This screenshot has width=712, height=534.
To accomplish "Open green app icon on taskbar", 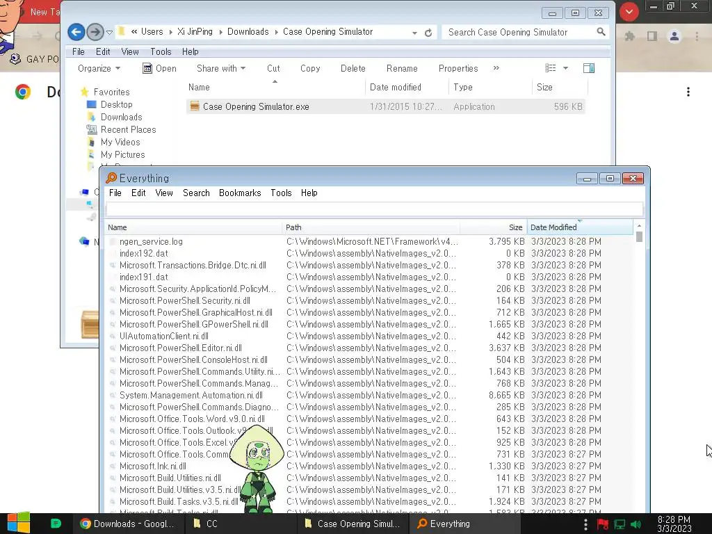I will click(56, 524).
